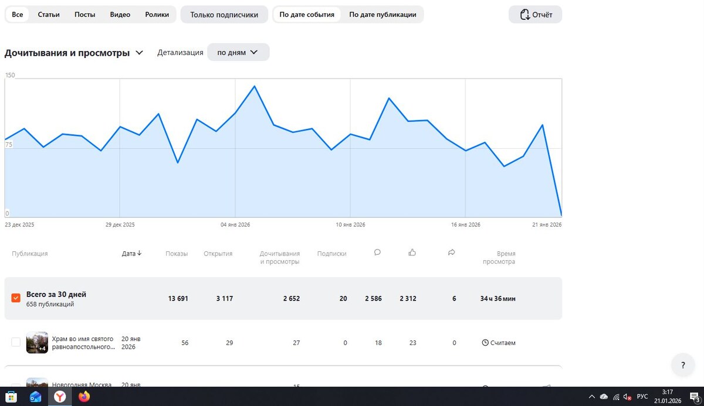Uncheck 'Всего за 30 дней' checkbox

coord(16,298)
